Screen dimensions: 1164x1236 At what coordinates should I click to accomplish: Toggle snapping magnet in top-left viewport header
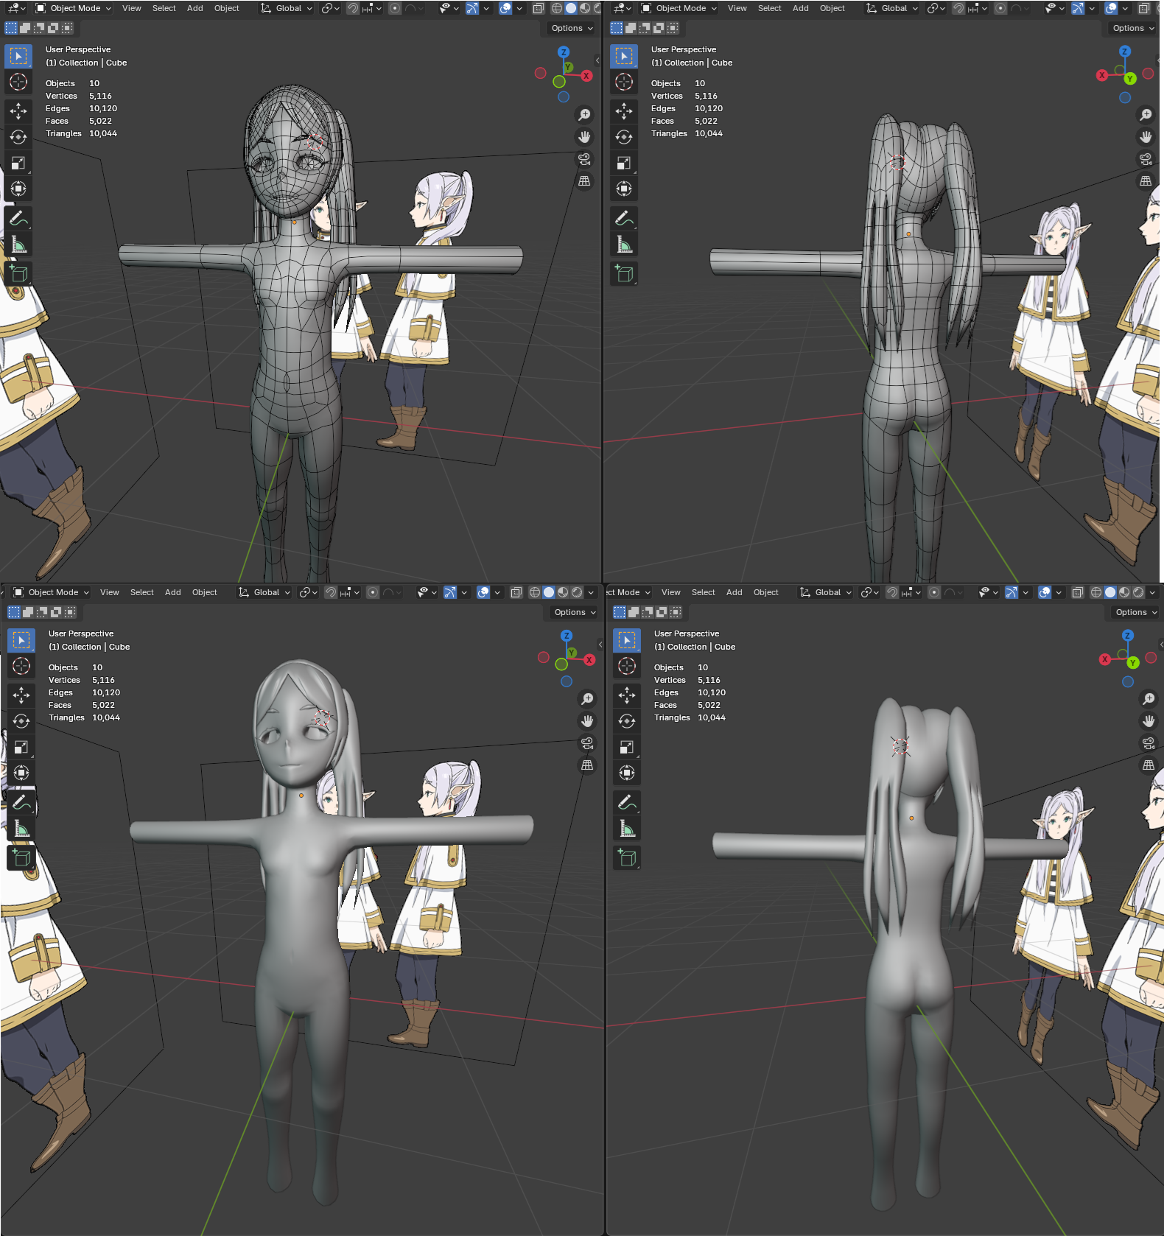(x=352, y=8)
